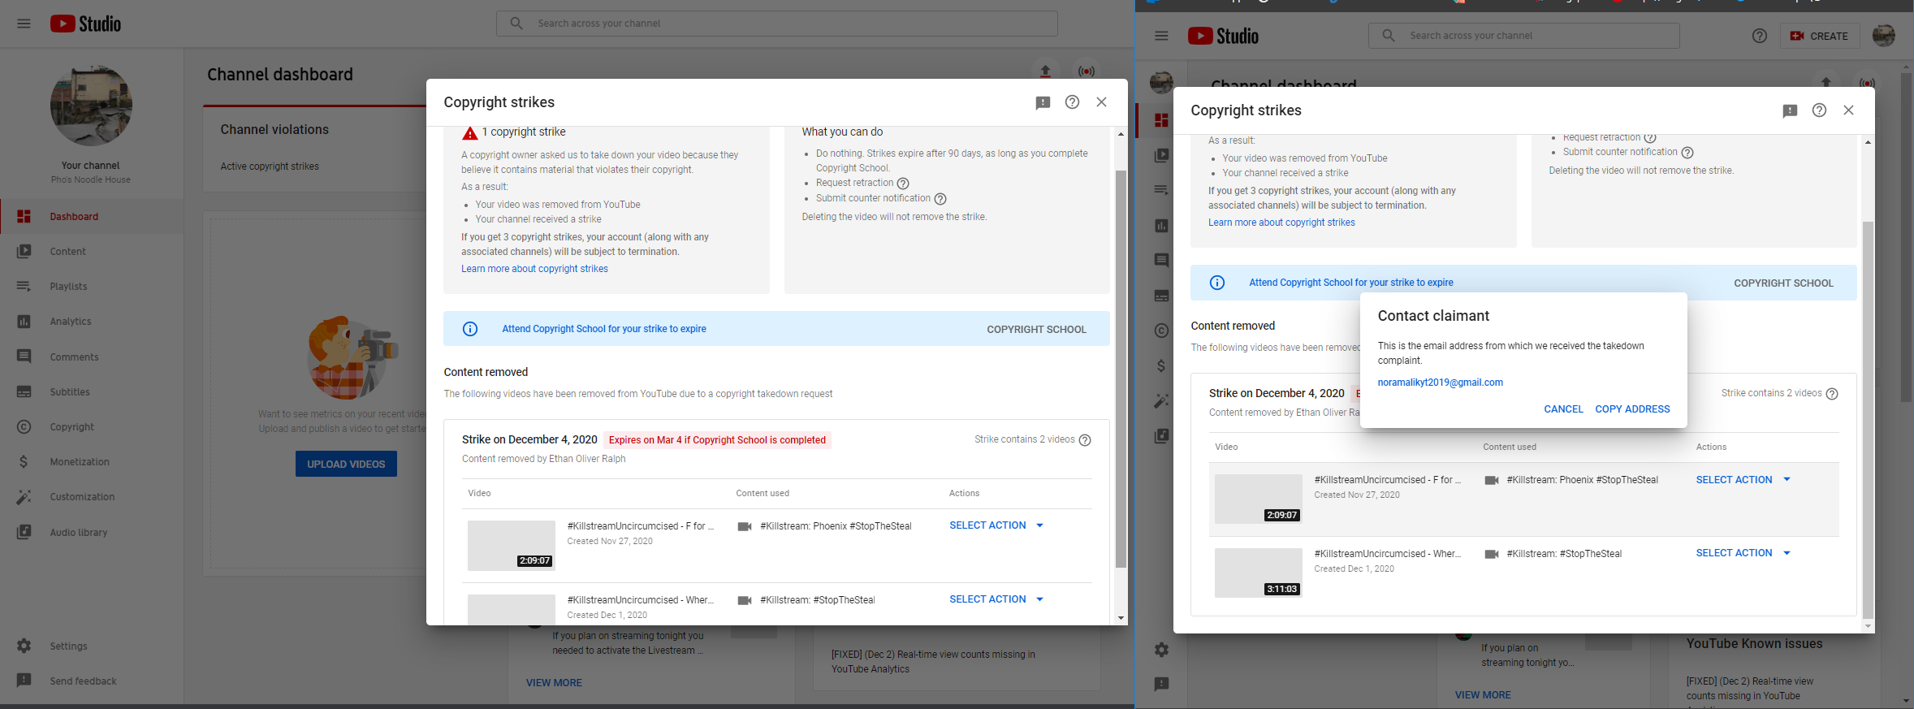The height and width of the screenshot is (709, 1914).
Task: Click the left Copyright strikes dialog scrollbar
Action: pyautogui.click(x=1121, y=369)
